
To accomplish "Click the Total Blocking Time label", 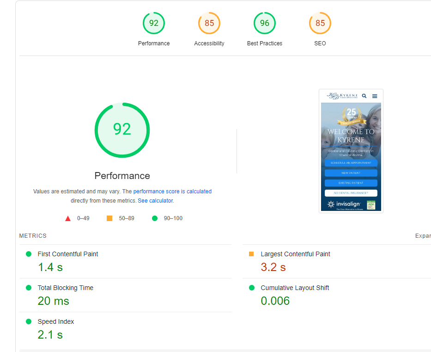I will [66, 288].
